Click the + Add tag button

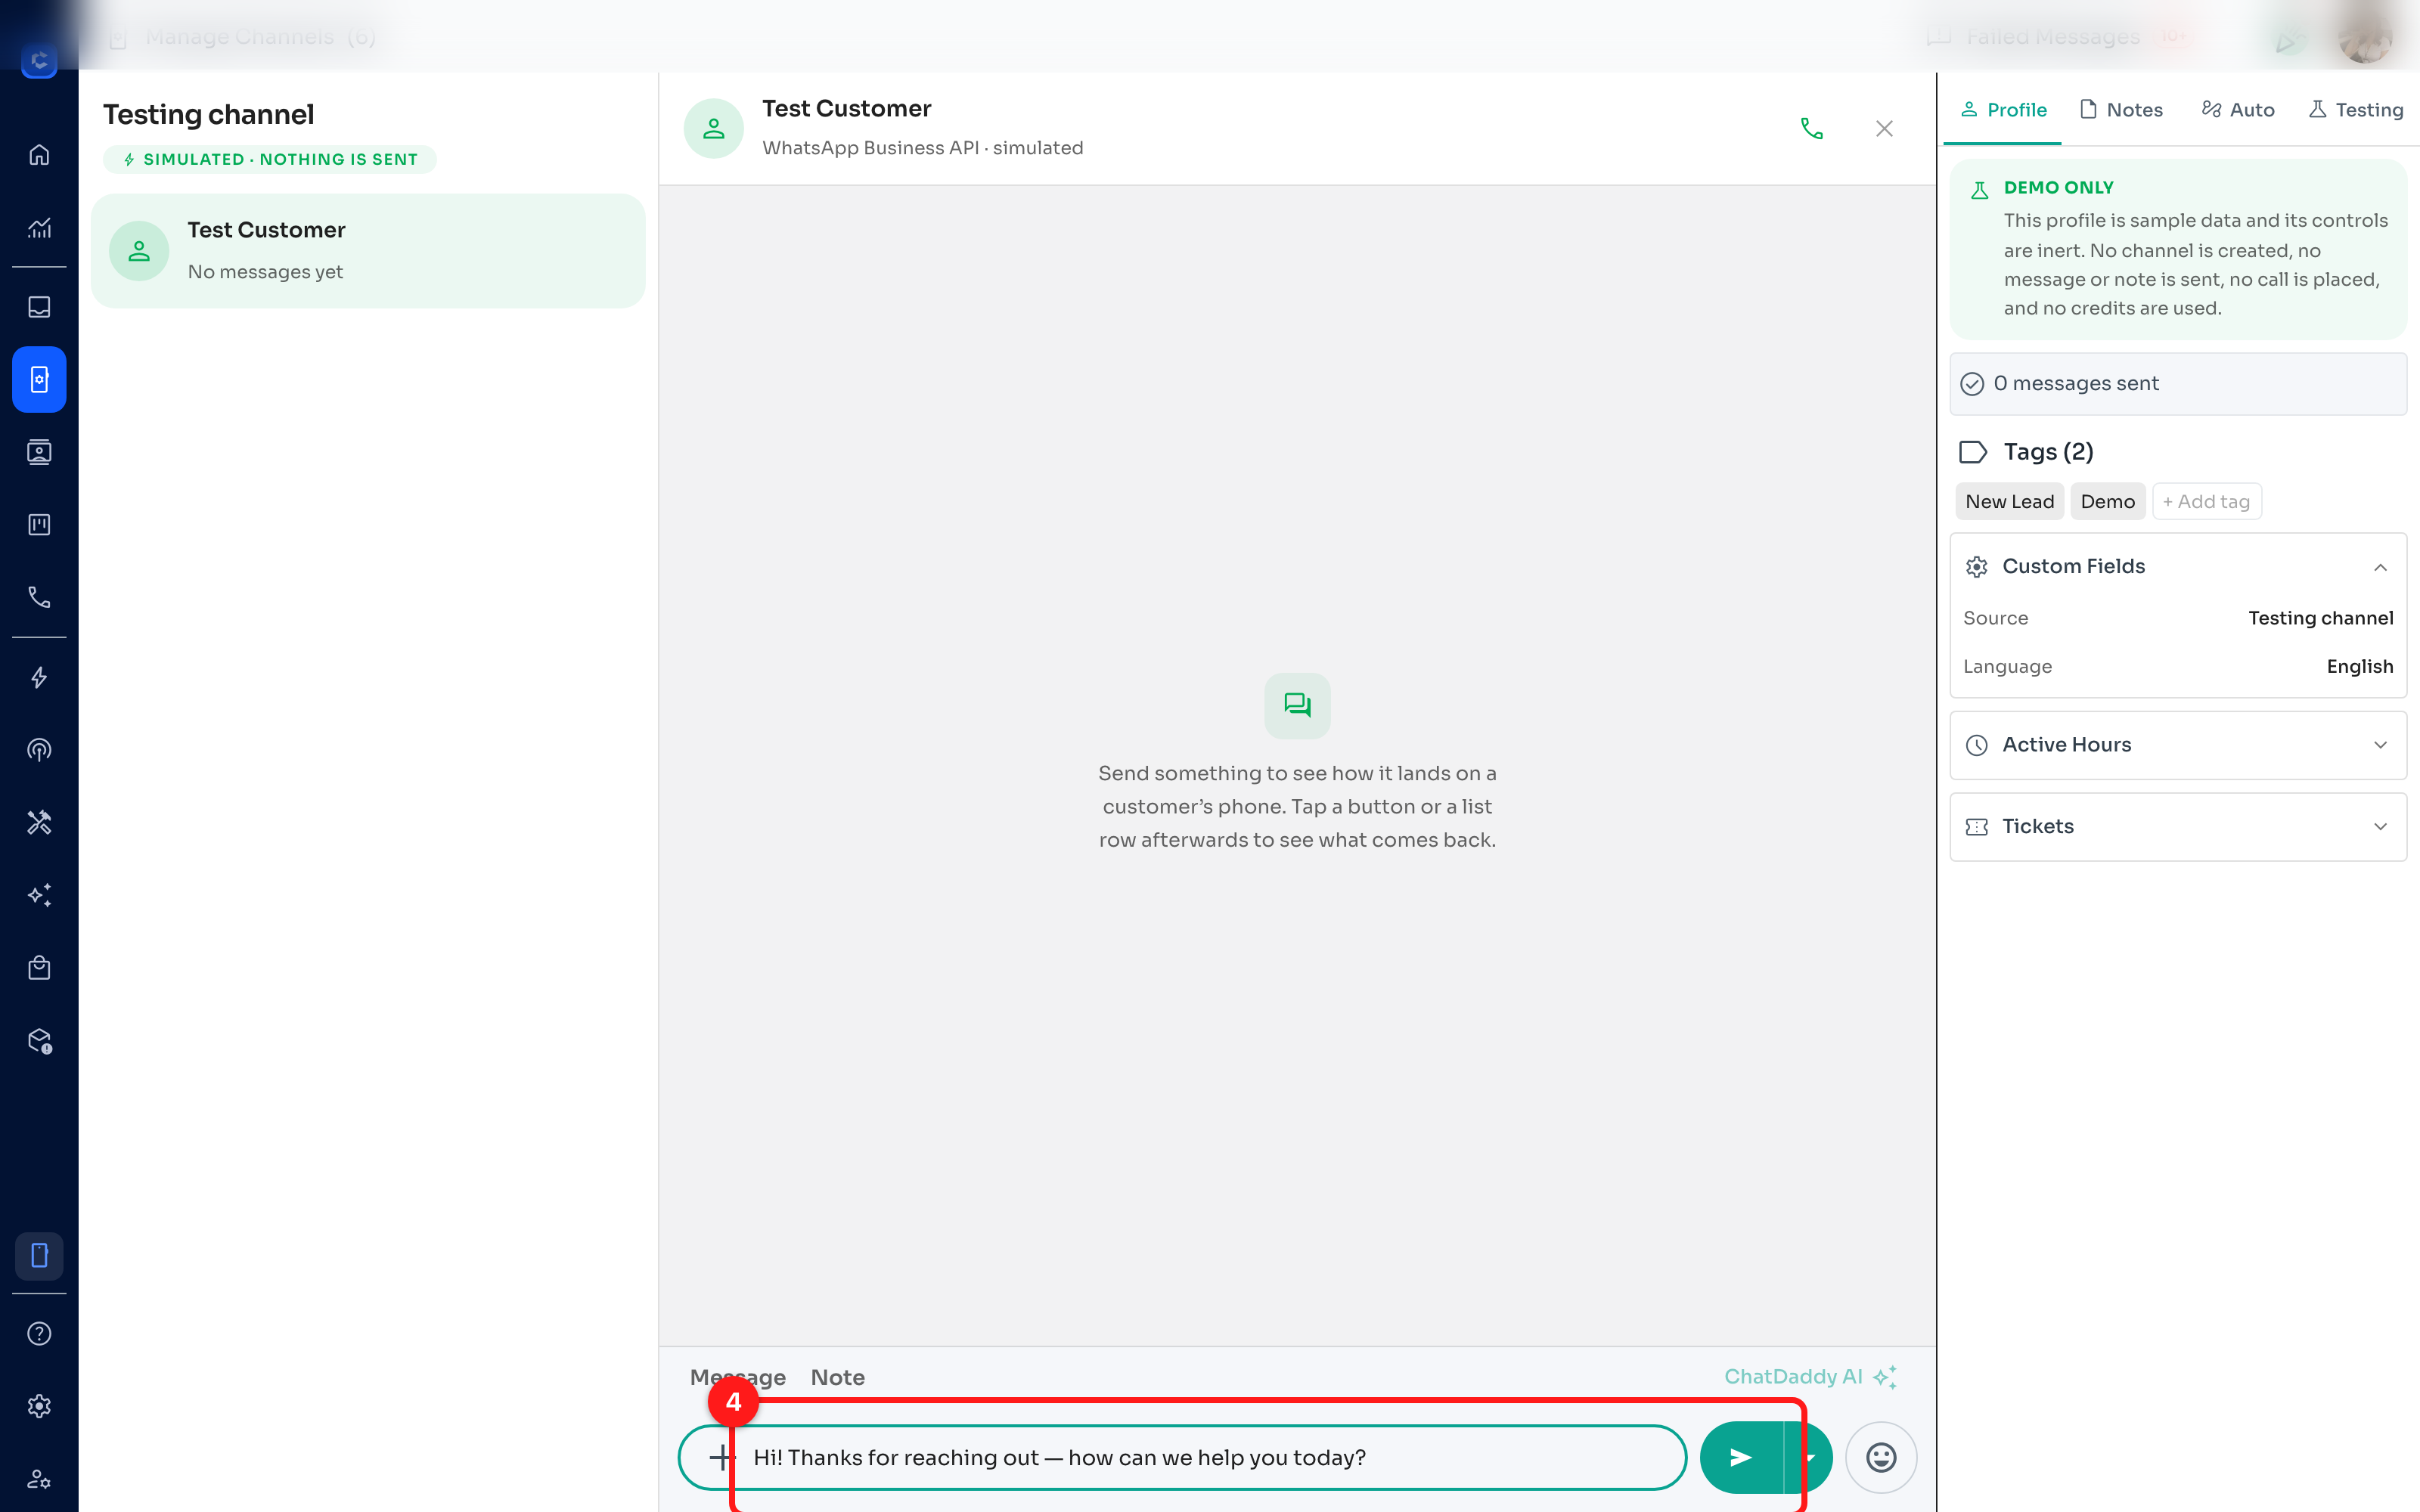click(x=2206, y=502)
